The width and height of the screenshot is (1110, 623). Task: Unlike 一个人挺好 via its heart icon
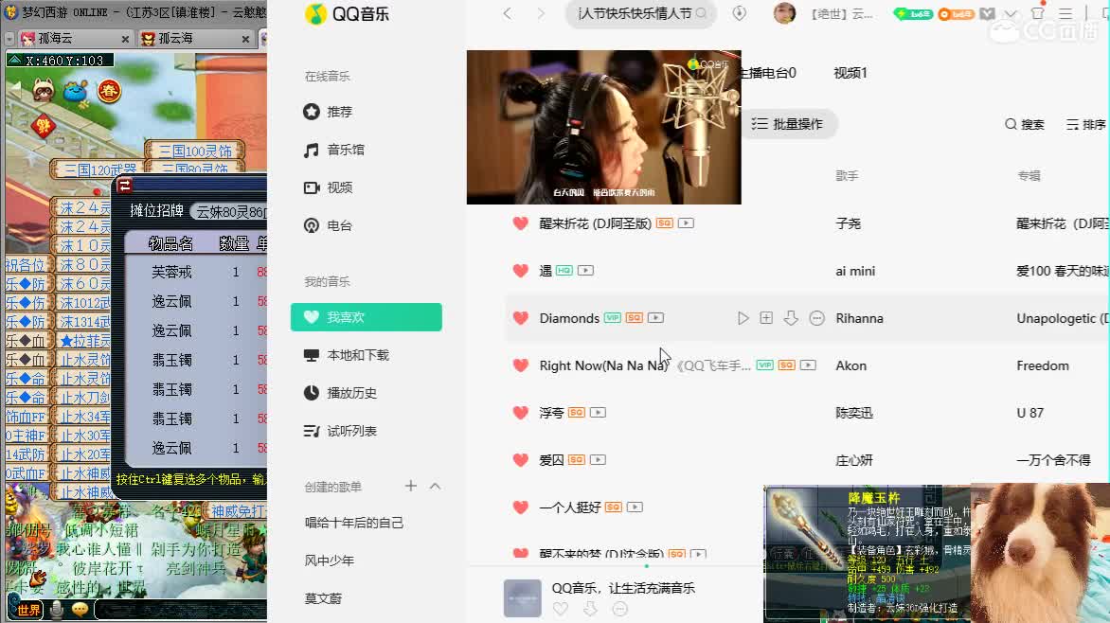(x=520, y=507)
